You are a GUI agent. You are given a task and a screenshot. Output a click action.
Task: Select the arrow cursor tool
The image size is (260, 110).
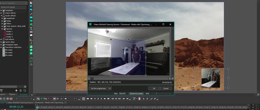pyautogui.click(x=31, y=3)
